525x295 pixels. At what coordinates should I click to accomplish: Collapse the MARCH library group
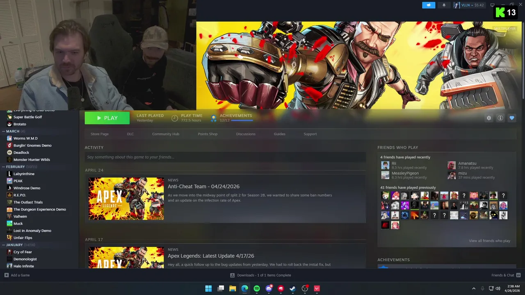tap(13, 131)
